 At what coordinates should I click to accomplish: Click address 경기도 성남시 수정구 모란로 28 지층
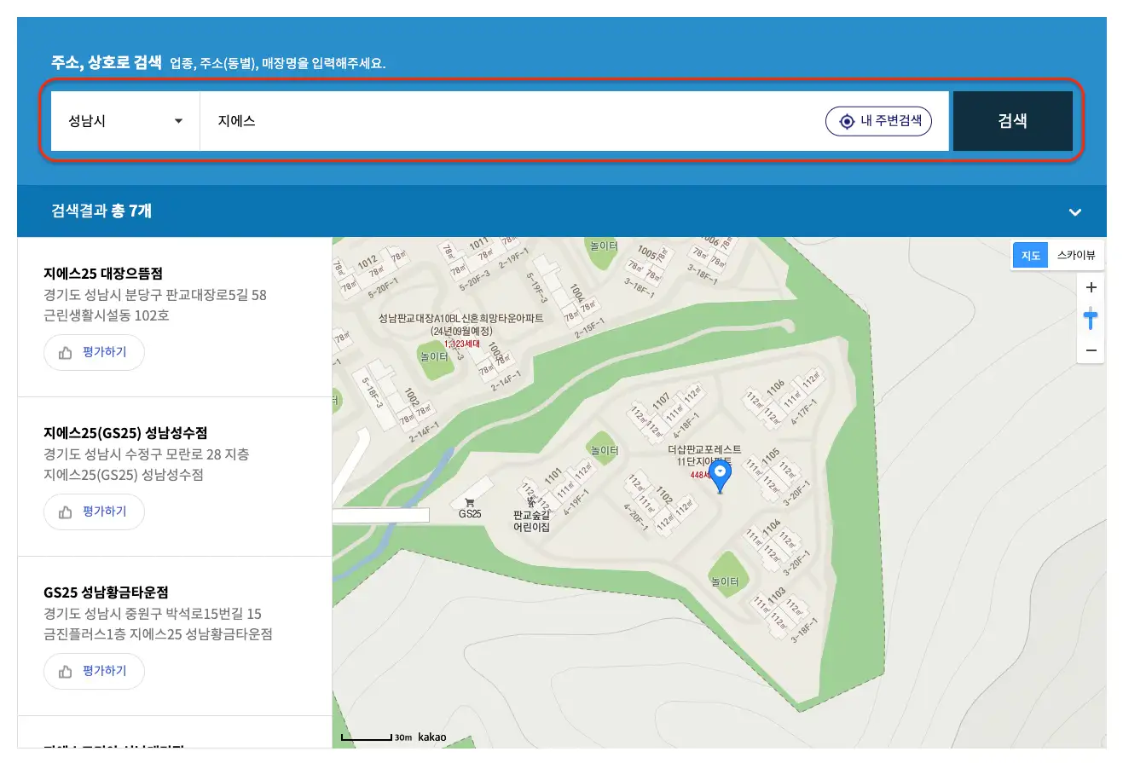click(x=147, y=454)
